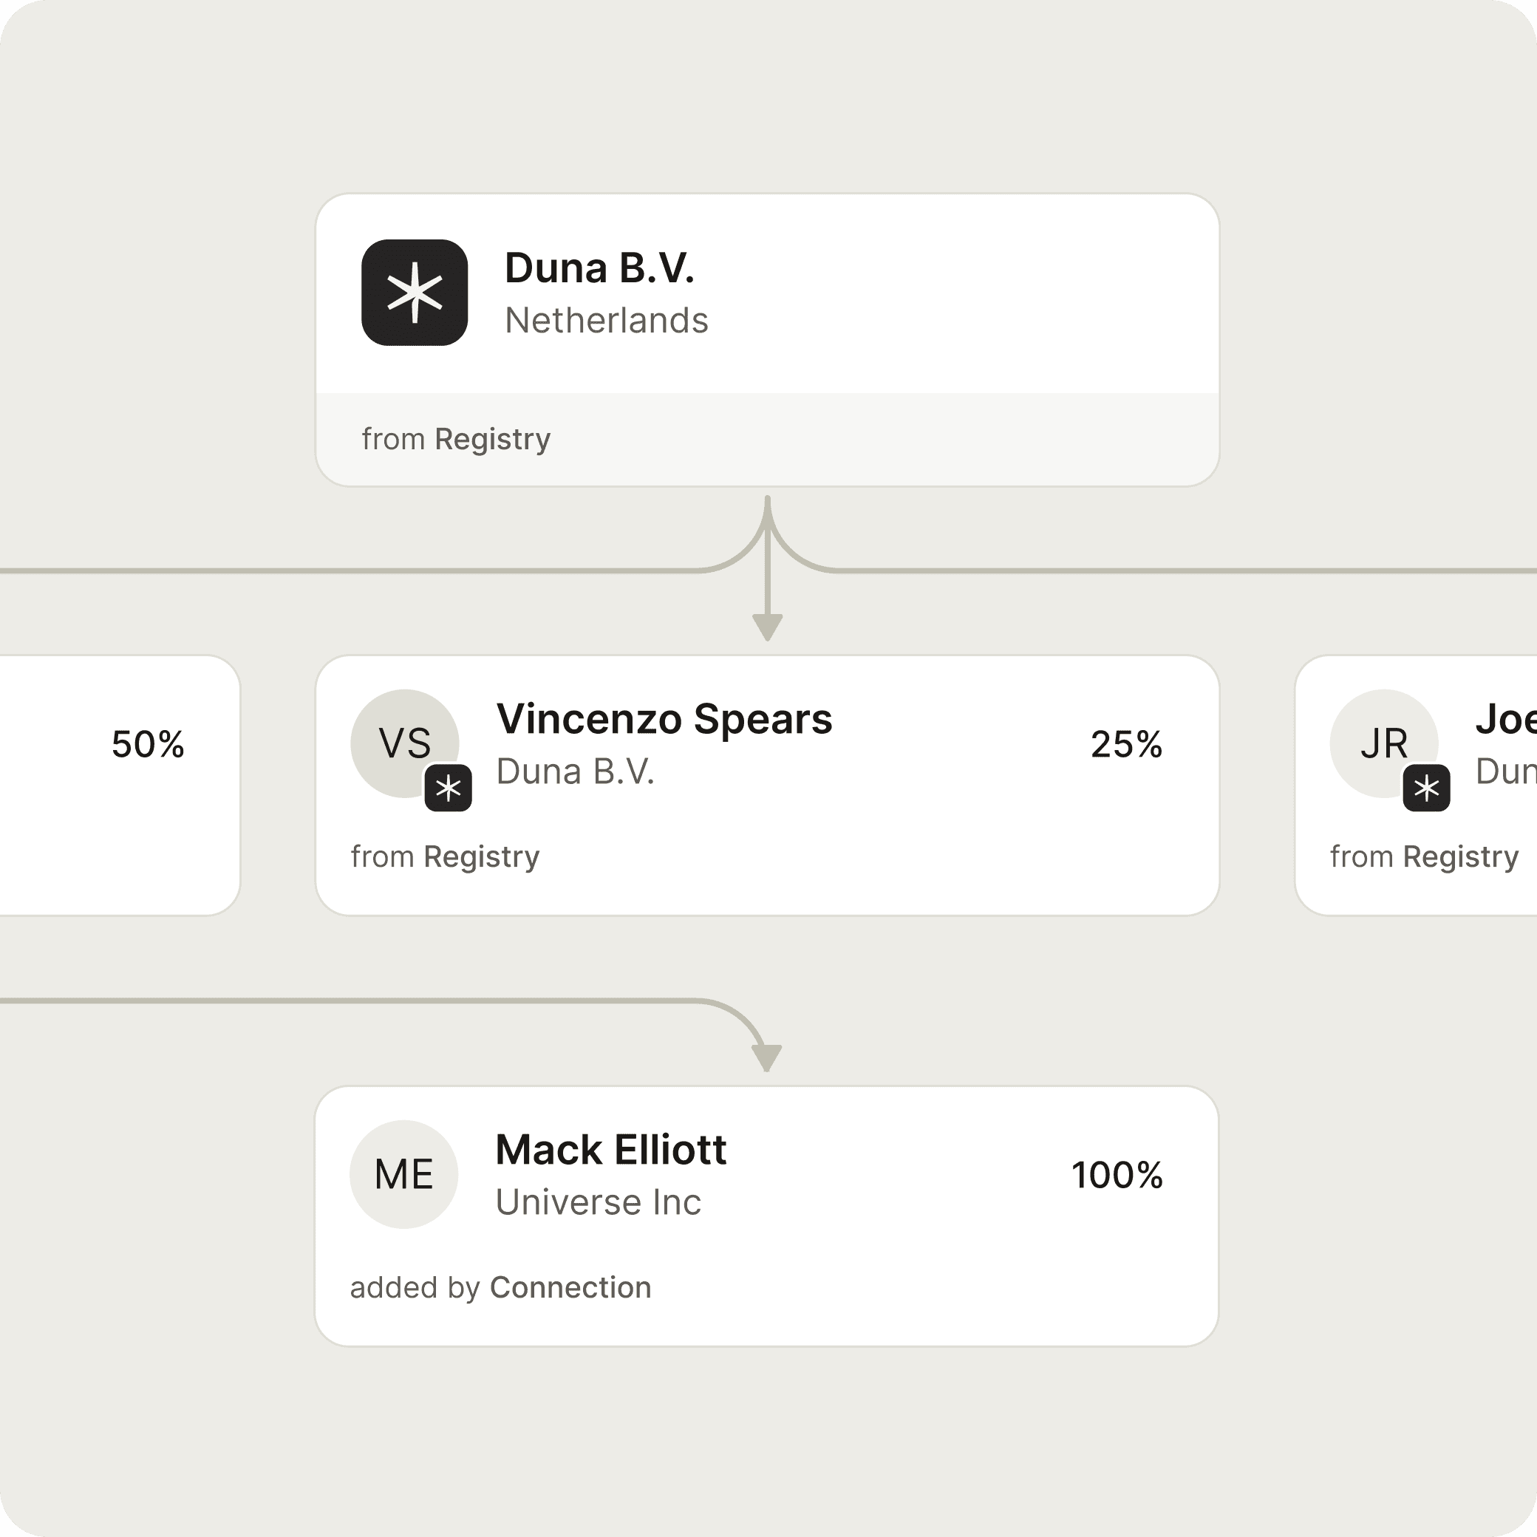Click the asterisk badge on VS avatar
Screen dimensions: 1537x1537
(x=448, y=788)
